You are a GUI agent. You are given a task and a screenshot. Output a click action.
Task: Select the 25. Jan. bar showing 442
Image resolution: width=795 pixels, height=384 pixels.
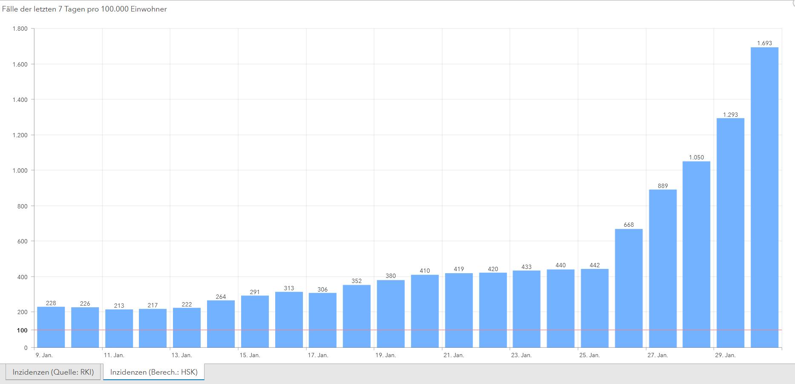click(594, 308)
